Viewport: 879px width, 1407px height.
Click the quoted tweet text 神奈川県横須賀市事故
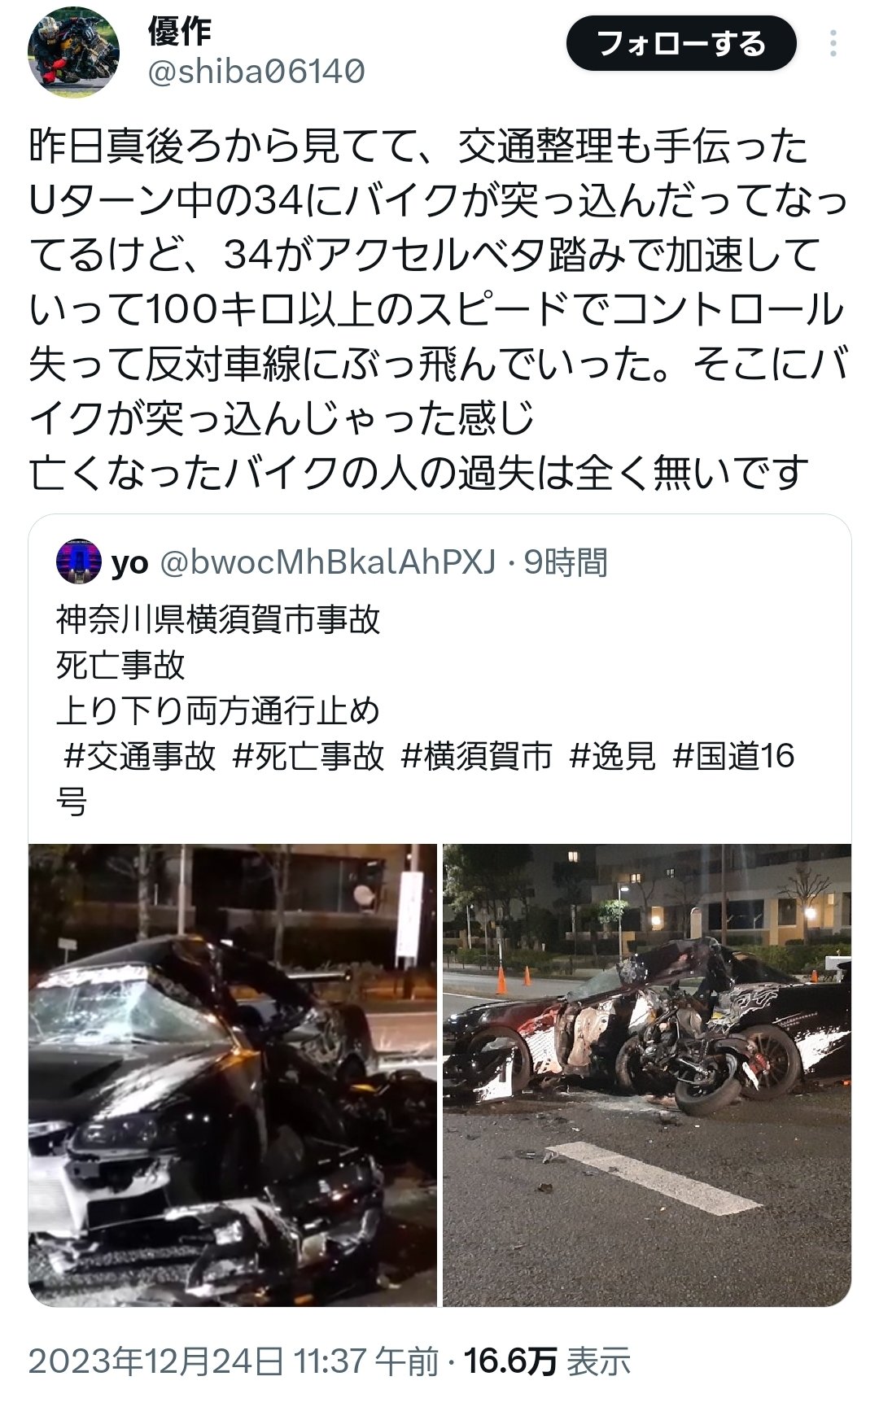218,620
